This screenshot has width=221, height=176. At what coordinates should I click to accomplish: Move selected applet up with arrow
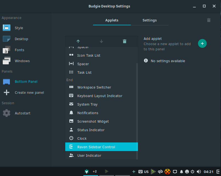click(x=78, y=41)
